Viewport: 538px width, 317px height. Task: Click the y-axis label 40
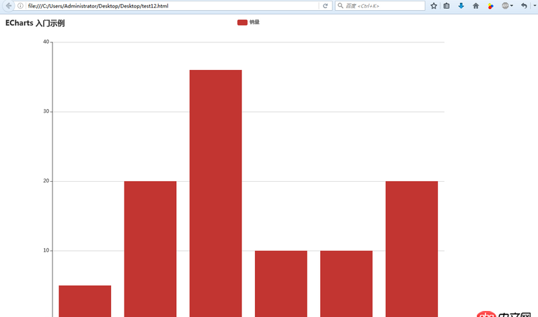point(46,42)
